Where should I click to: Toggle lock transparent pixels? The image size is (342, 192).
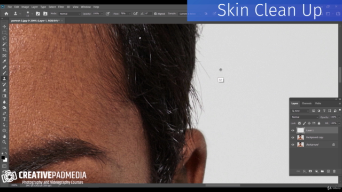(299, 123)
